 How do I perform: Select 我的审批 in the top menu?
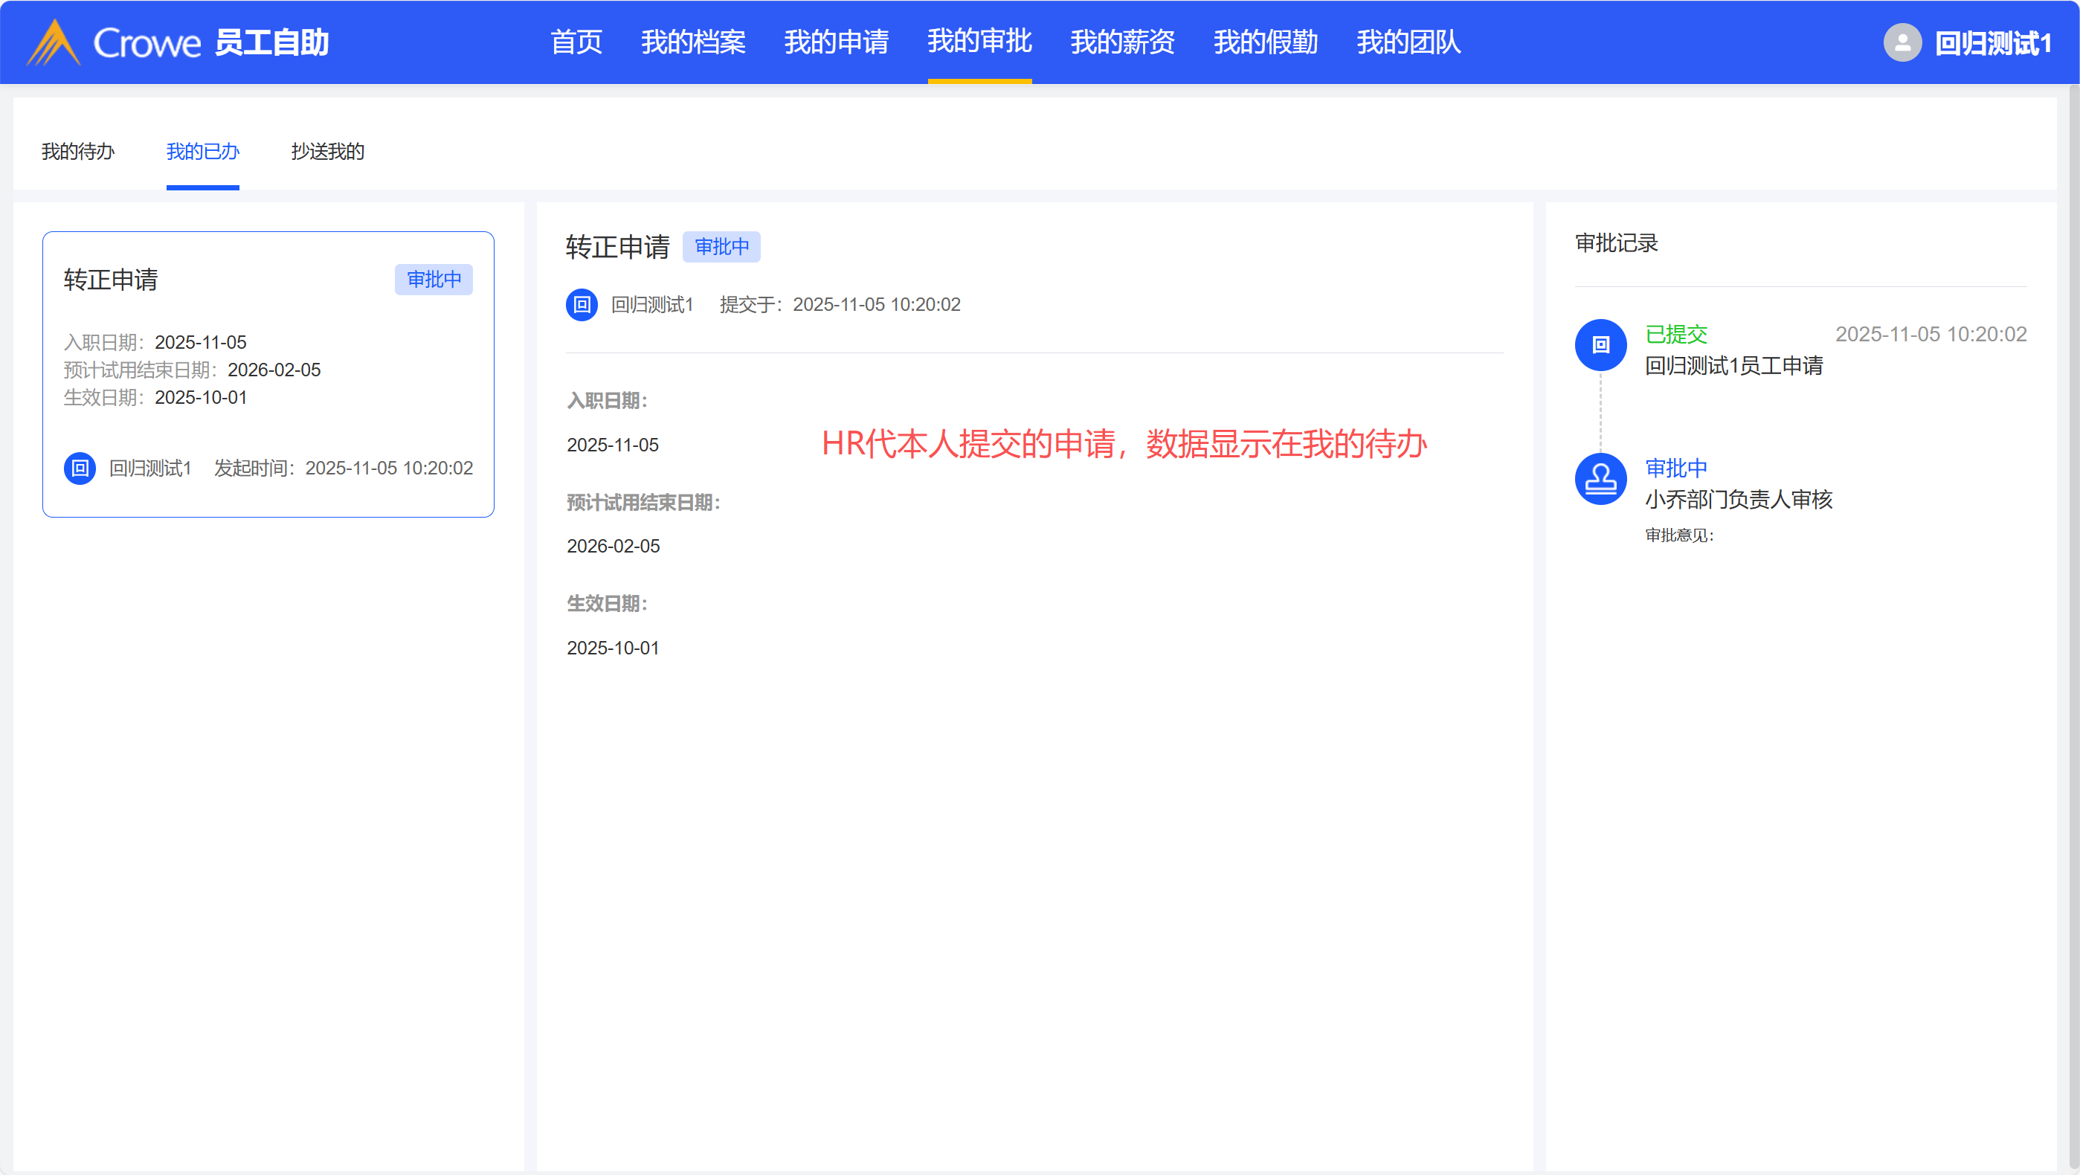[x=979, y=42]
